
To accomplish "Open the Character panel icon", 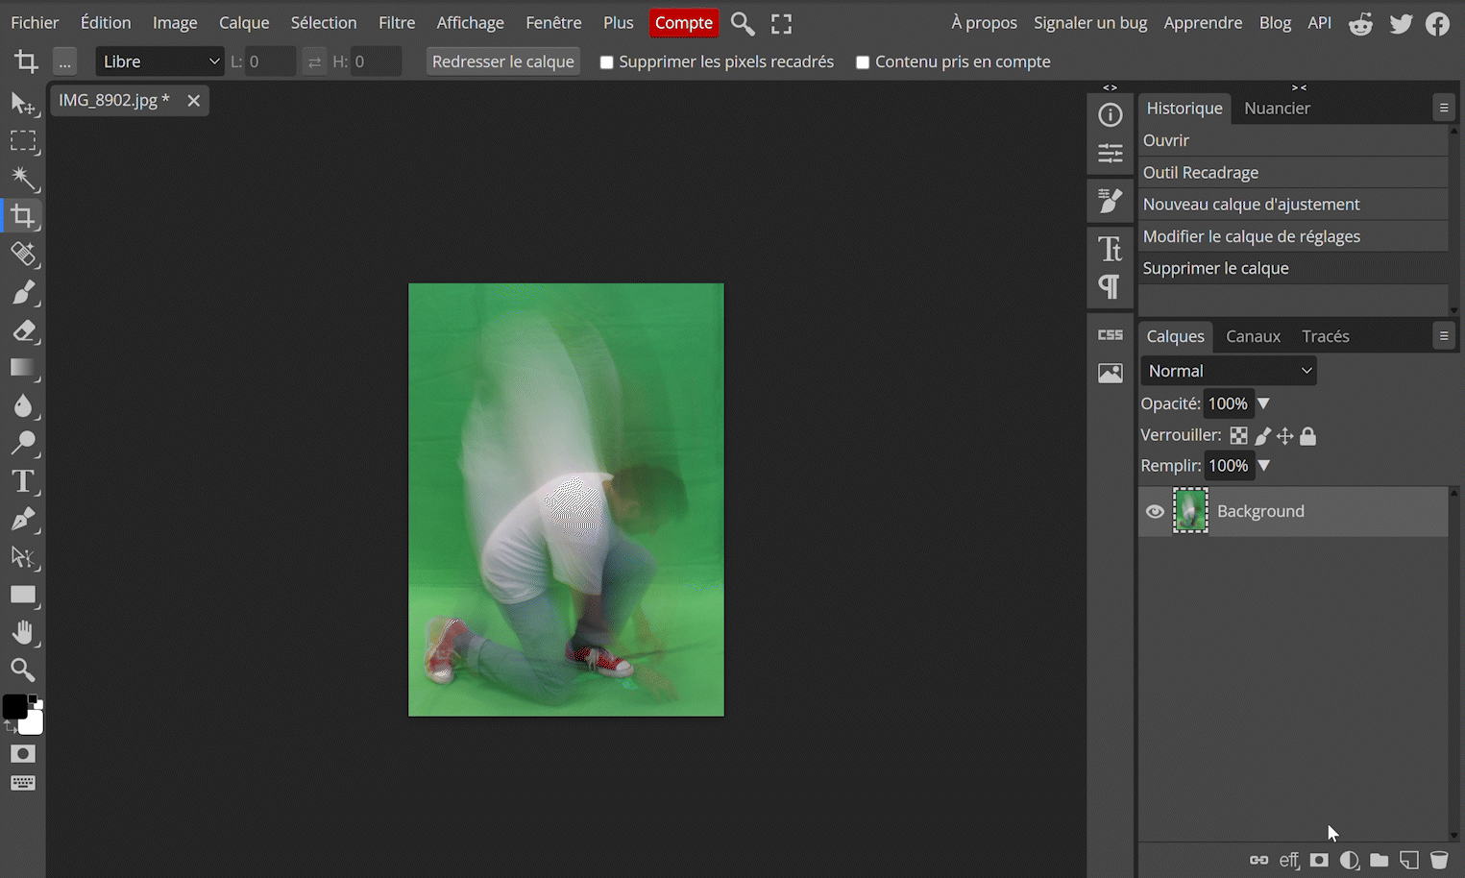I will [x=1111, y=249].
